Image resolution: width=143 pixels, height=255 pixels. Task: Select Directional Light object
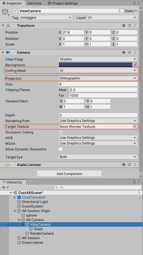click(x=35, y=202)
